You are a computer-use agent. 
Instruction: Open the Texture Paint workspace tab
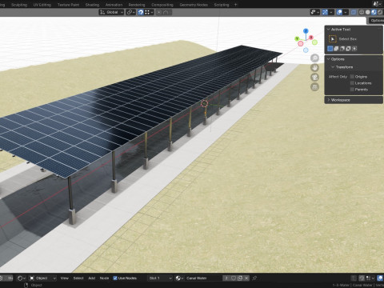(x=68, y=5)
